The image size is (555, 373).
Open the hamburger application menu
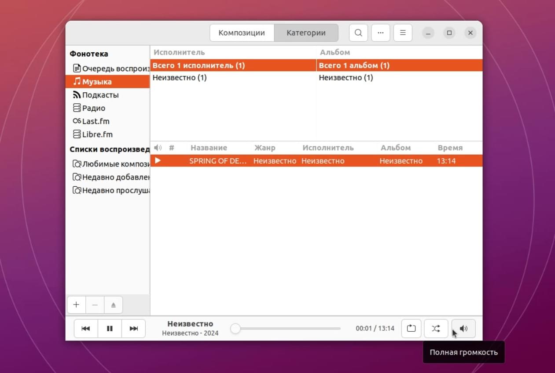[x=403, y=33]
